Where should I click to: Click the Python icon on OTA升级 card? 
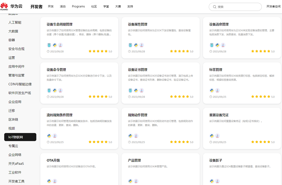(49, 181)
